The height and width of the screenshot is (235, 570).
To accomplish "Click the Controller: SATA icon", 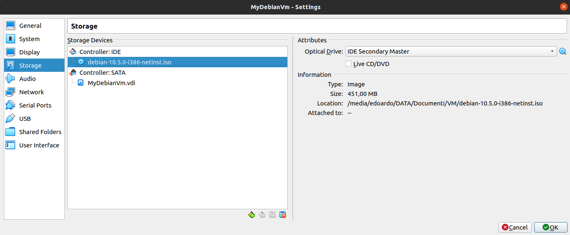I will point(73,73).
